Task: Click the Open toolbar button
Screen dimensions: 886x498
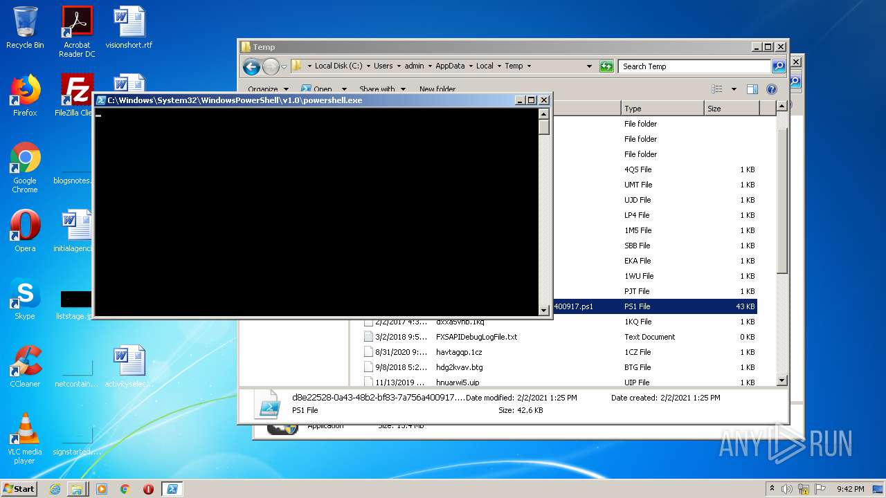Action: 317,89
